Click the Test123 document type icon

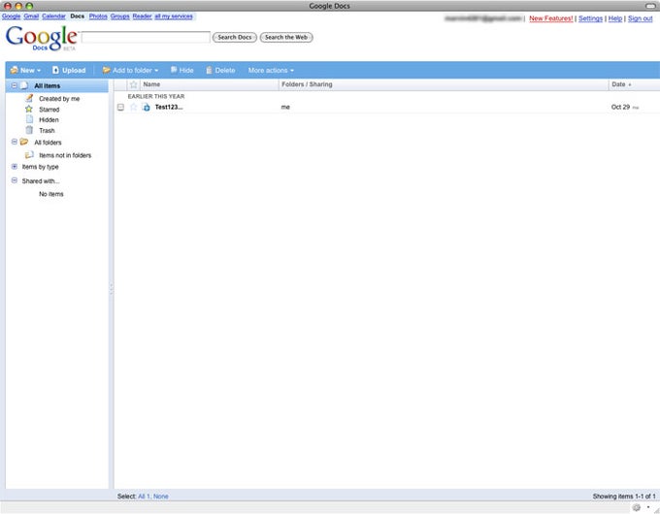coord(146,108)
